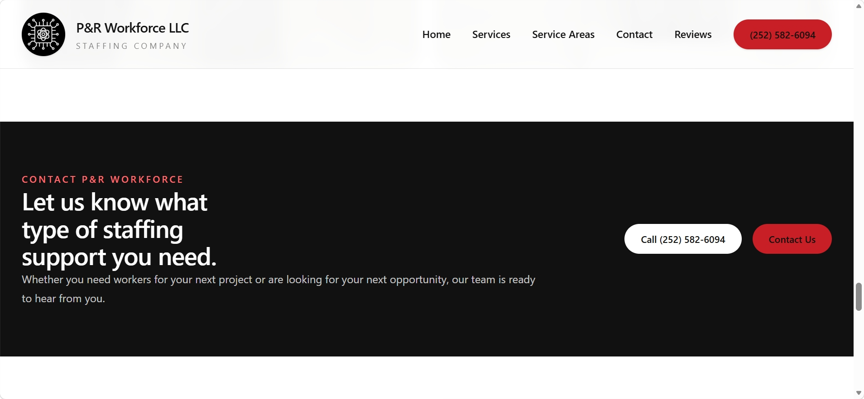Go to the Home page

(x=436, y=34)
